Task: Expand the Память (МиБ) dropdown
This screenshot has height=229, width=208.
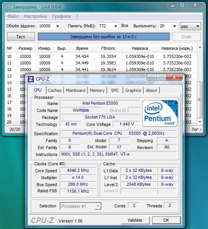Action: [x=116, y=26]
